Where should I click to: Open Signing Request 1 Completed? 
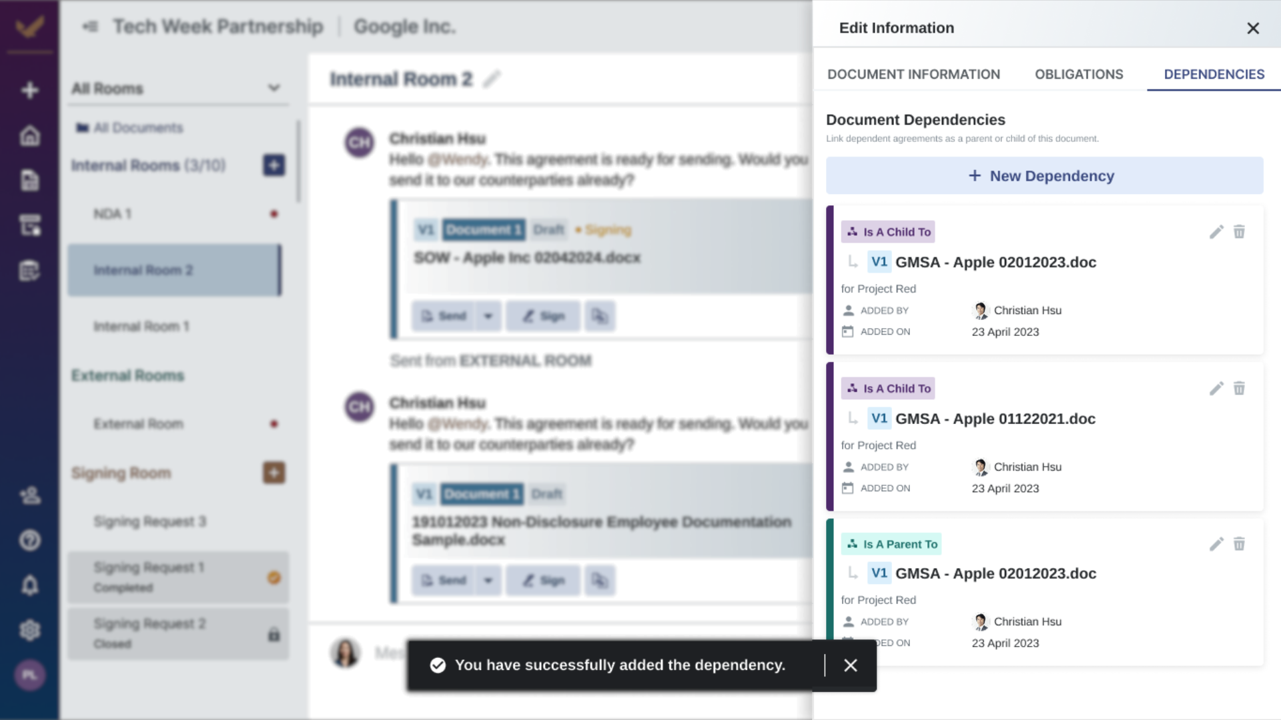(x=178, y=577)
